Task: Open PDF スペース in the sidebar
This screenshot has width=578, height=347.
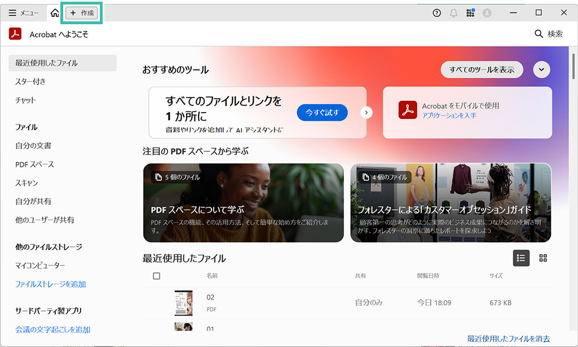Action: click(34, 164)
